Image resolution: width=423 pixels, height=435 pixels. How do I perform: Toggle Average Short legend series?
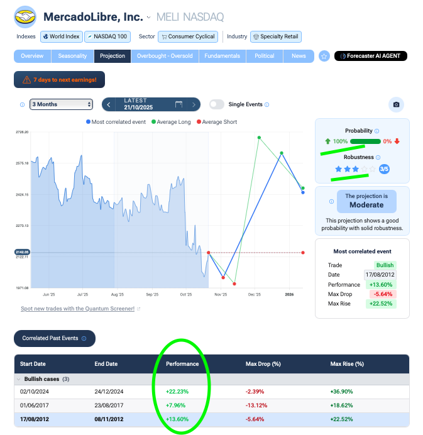point(217,122)
